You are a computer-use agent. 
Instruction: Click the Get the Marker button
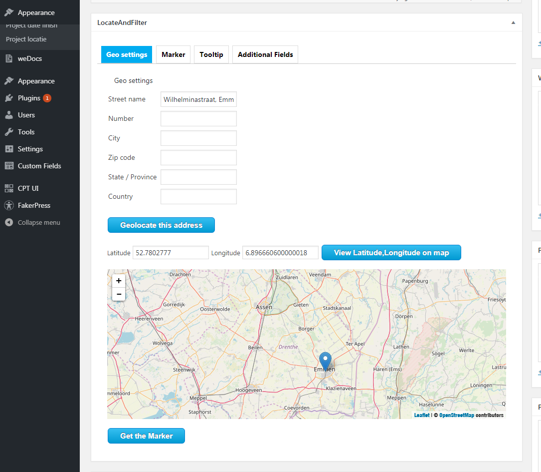(x=146, y=436)
